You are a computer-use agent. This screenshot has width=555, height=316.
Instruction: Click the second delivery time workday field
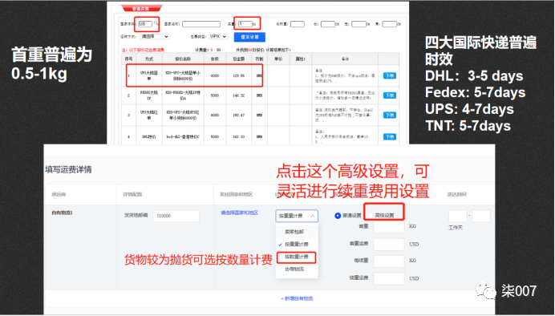tap(480, 216)
